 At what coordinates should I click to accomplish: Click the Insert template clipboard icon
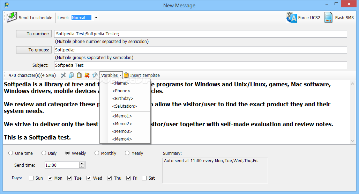click(126, 75)
